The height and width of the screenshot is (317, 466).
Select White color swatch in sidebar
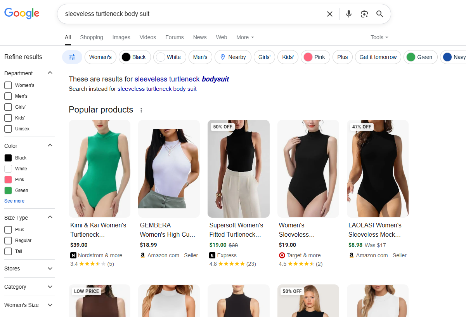point(8,169)
